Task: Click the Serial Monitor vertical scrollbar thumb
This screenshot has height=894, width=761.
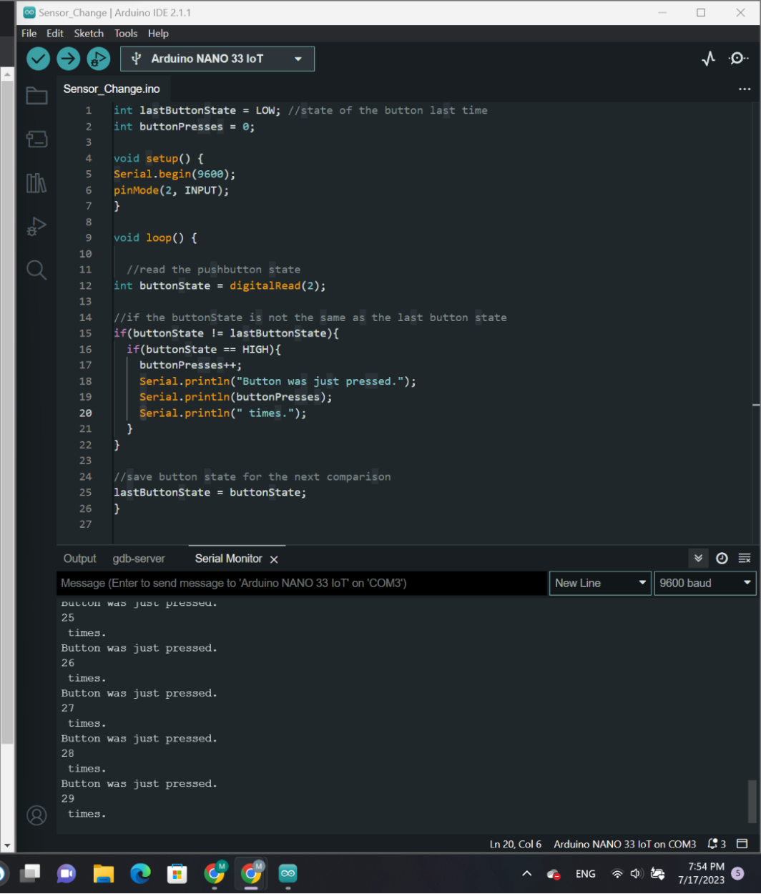Action: [x=752, y=801]
